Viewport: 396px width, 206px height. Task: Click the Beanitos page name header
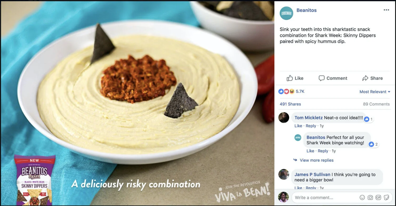tap(306, 10)
